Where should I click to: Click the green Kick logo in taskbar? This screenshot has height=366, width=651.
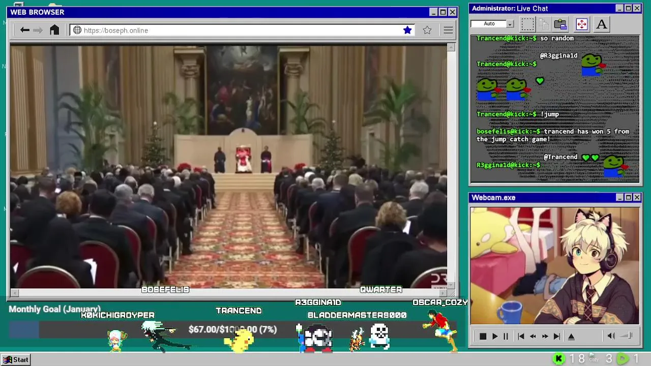click(559, 359)
